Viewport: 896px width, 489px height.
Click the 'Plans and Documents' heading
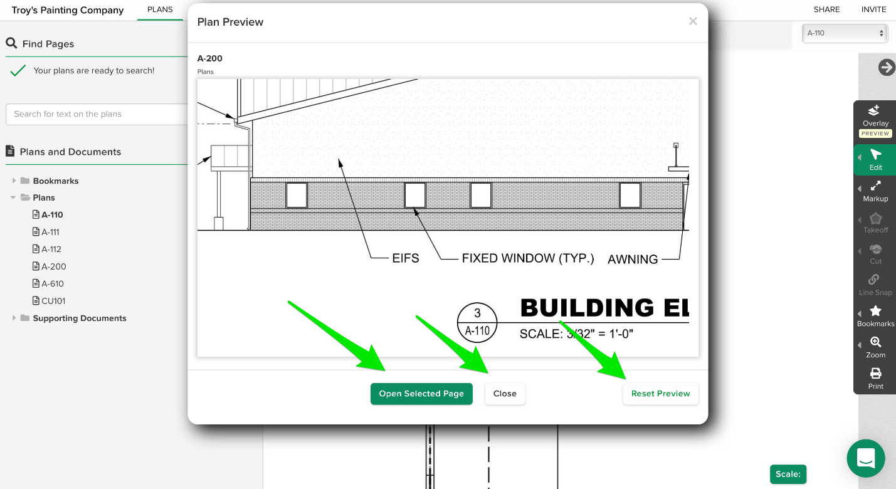(70, 152)
